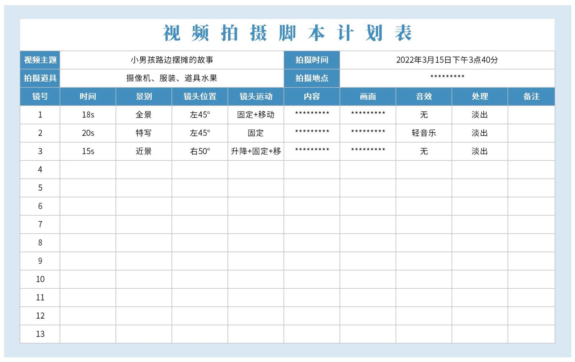Screen dimensions: 575x362
Task: Select the 固定+移动 cell
Action: [x=256, y=115]
